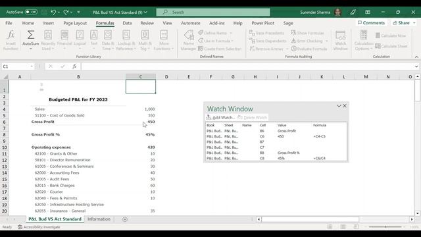This screenshot has height=237, width=421.
Task: Click the vertical scrollbar down arrow
Action: 418,213
